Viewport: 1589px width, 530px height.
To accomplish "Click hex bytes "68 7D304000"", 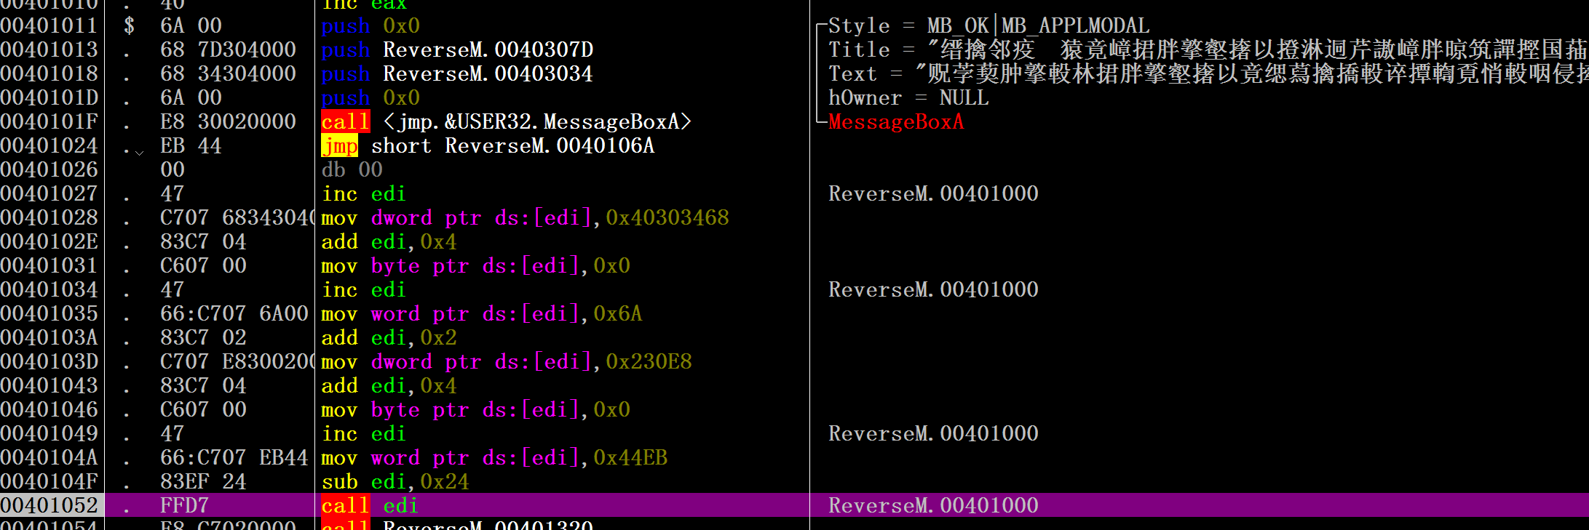I will coord(228,50).
